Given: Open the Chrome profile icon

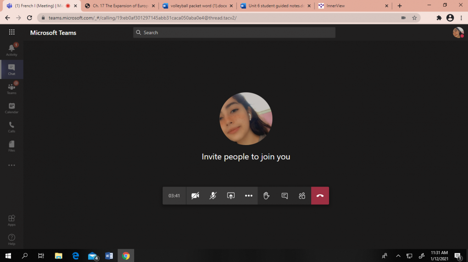Looking at the screenshot, I should [x=450, y=18].
